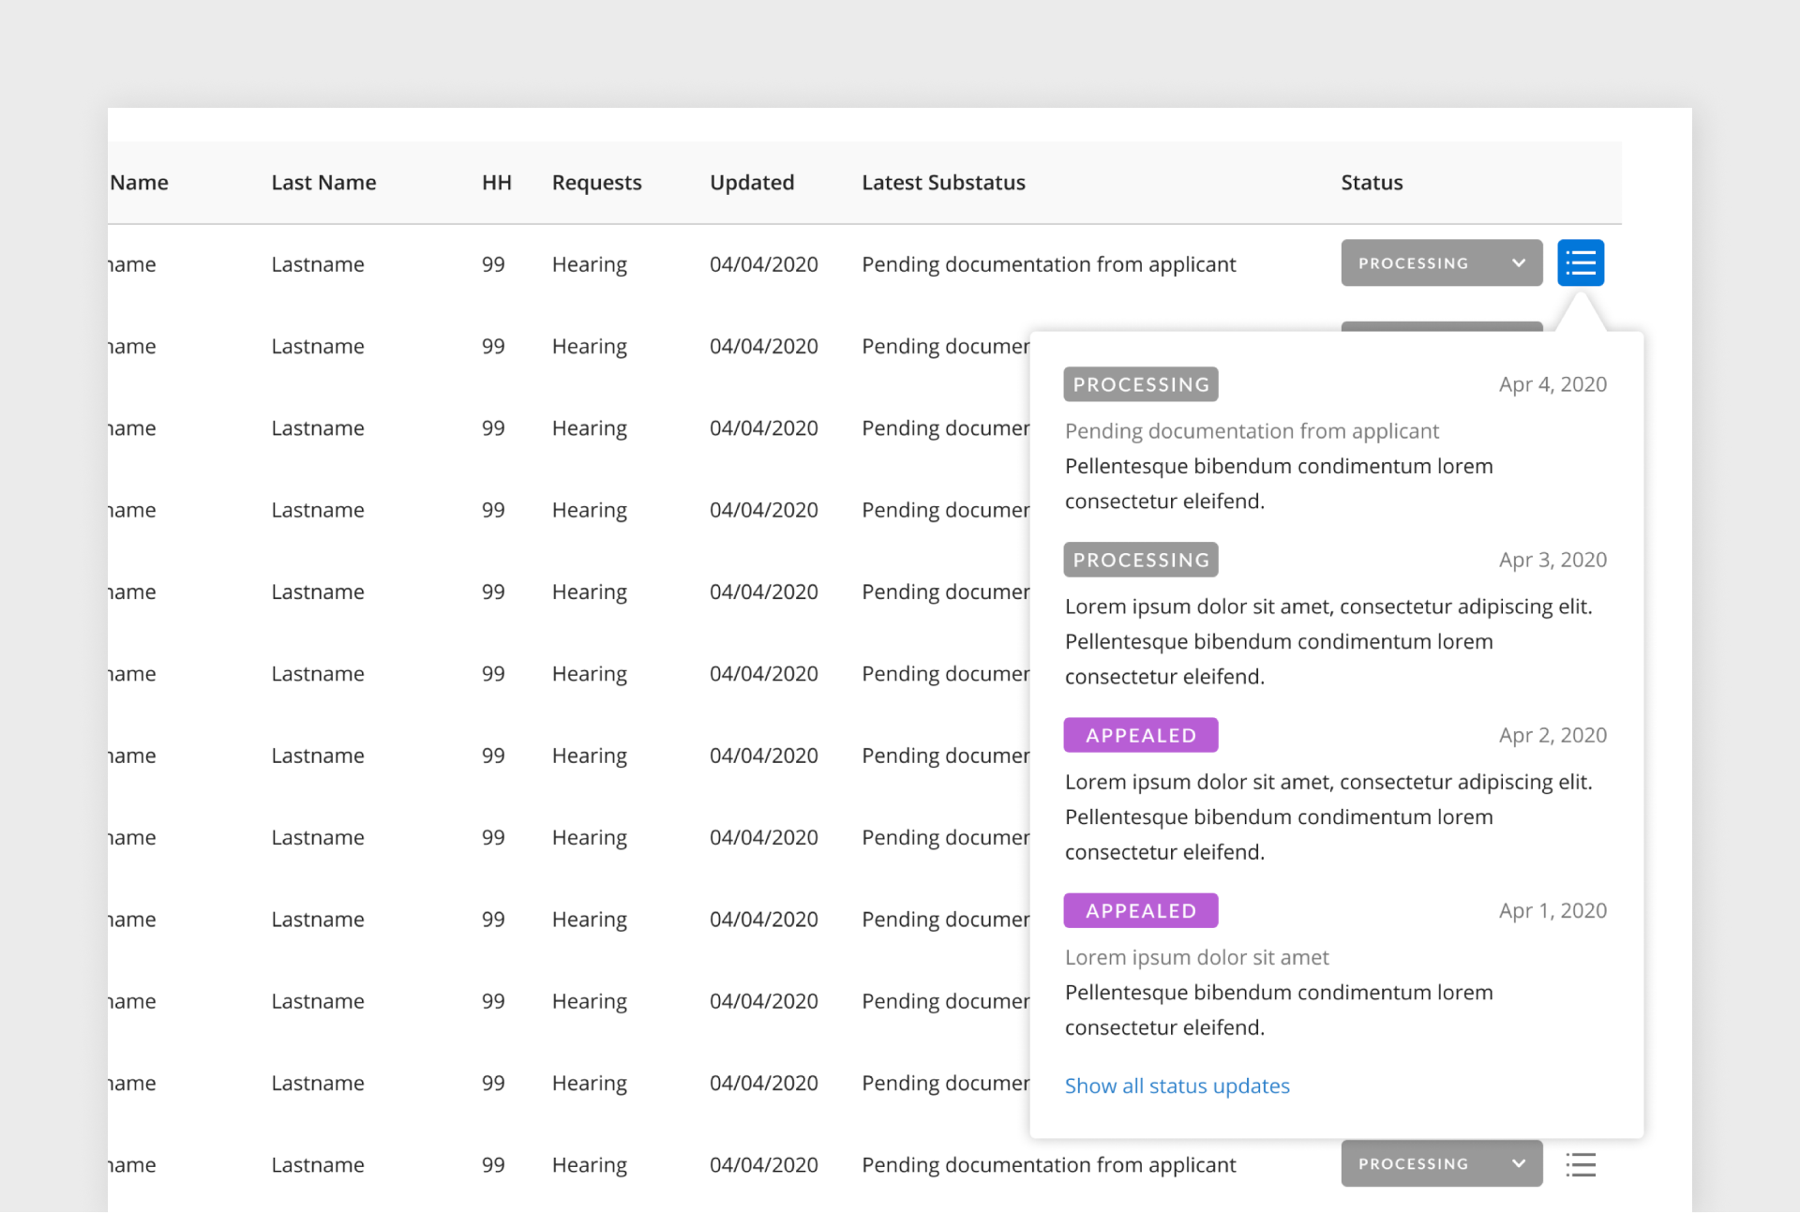This screenshot has width=1800, height=1213.
Task: Select the PROCESSING badge dated Apr 3, 2020
Action: click(x=1141, y=560)
